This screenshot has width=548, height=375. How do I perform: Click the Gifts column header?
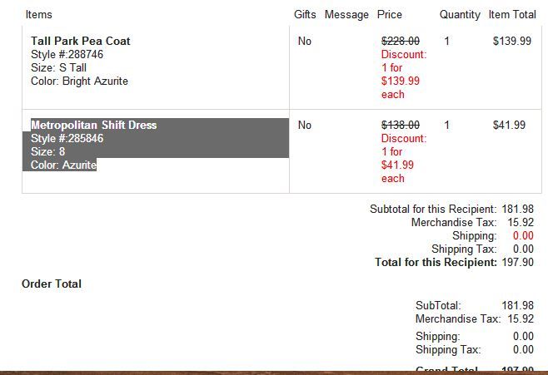pyautogui.click(x=305, y=14)
